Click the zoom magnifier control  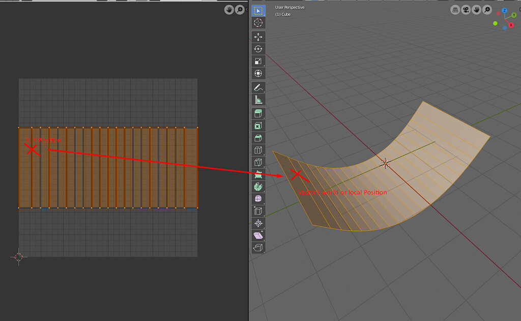tap(486, 10)
